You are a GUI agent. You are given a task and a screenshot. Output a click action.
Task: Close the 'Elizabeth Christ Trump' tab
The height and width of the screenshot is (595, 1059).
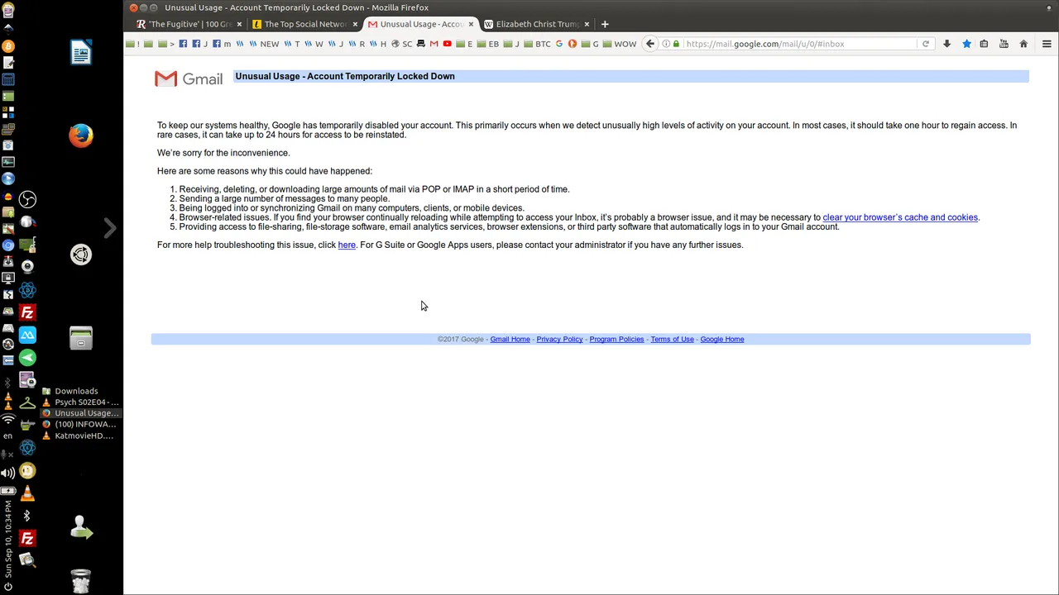click(x=587, y=24)
